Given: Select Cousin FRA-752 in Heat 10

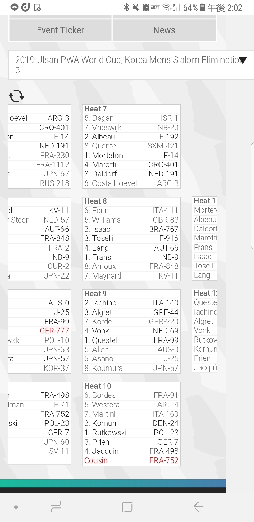Looking at the screenshot, I should 132,460.
